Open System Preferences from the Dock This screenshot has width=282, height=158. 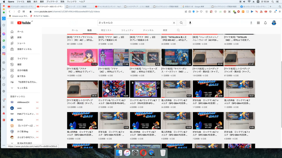click(135, 153)
